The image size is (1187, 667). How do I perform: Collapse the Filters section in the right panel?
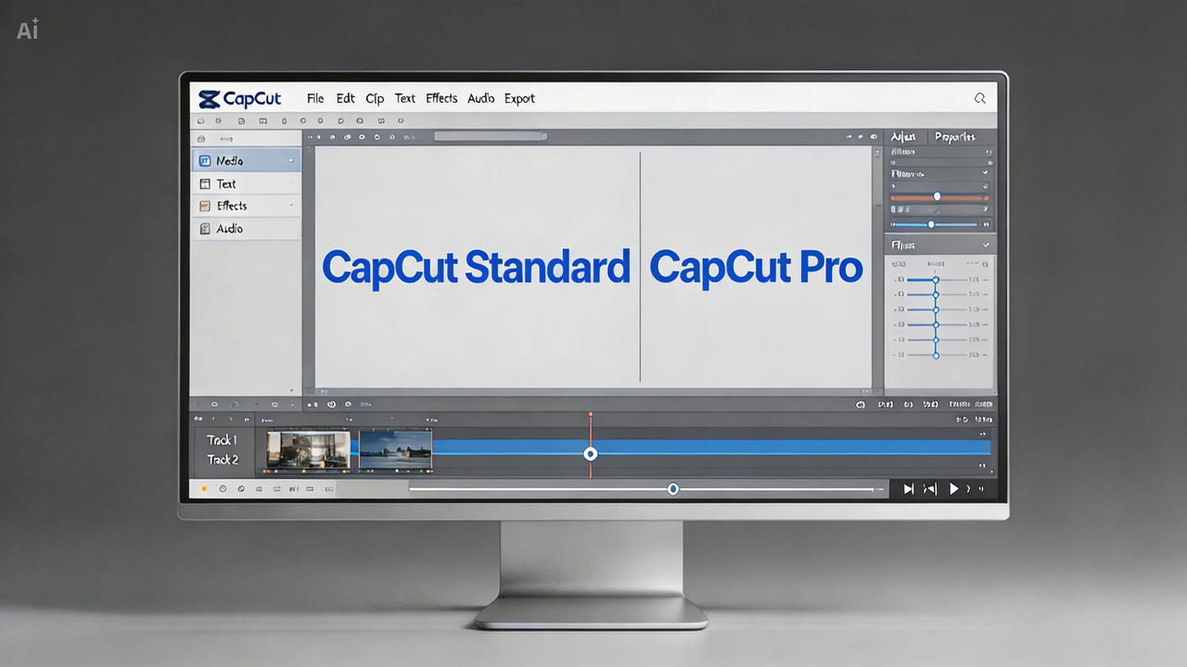(x=985, y=245)
